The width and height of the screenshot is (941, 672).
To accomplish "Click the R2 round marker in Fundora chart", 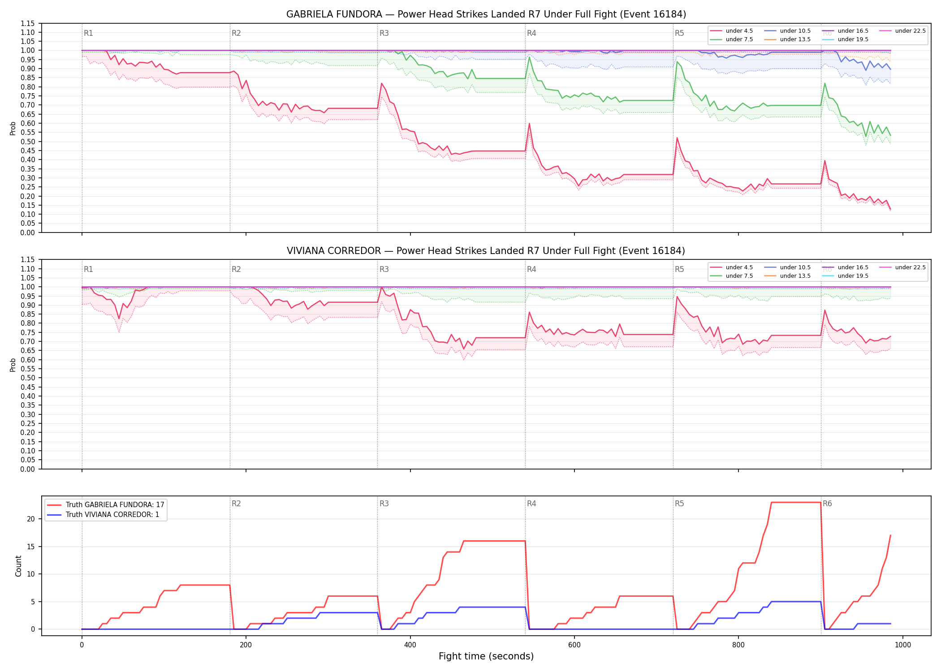I will coord(236,33).
